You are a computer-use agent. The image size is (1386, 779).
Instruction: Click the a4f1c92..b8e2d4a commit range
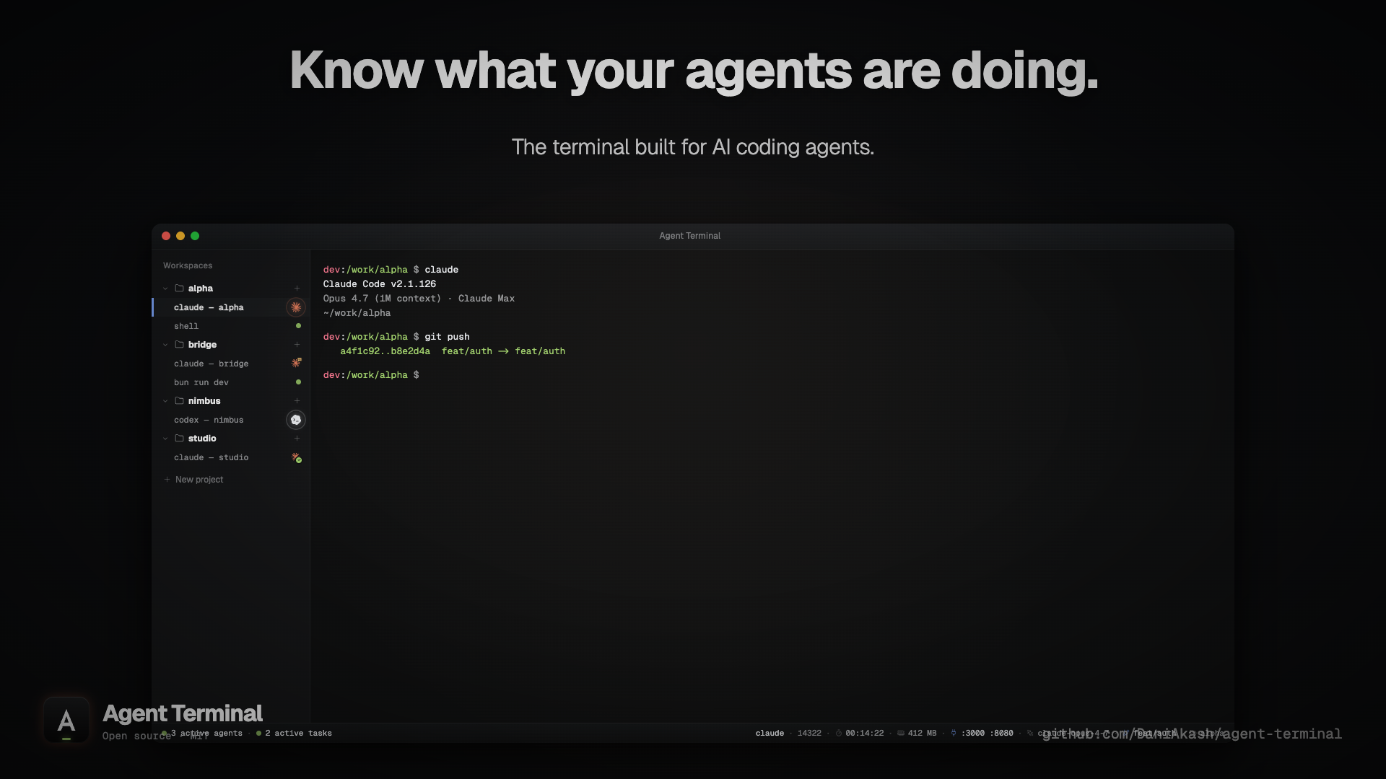385,351
